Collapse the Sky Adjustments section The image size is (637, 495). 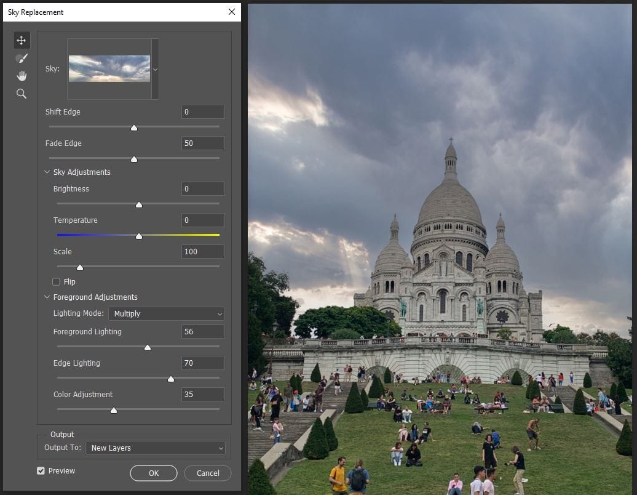click(x=47, y=172)
